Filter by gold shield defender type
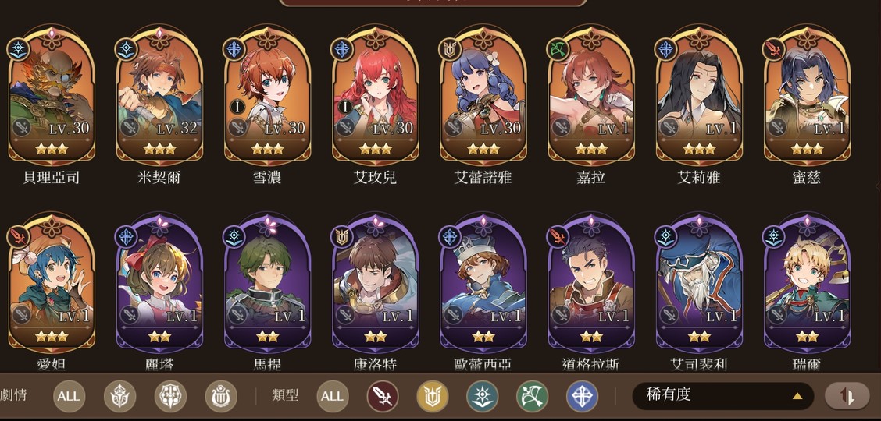This screenshot has width=881, height=421. click(433, 396)
